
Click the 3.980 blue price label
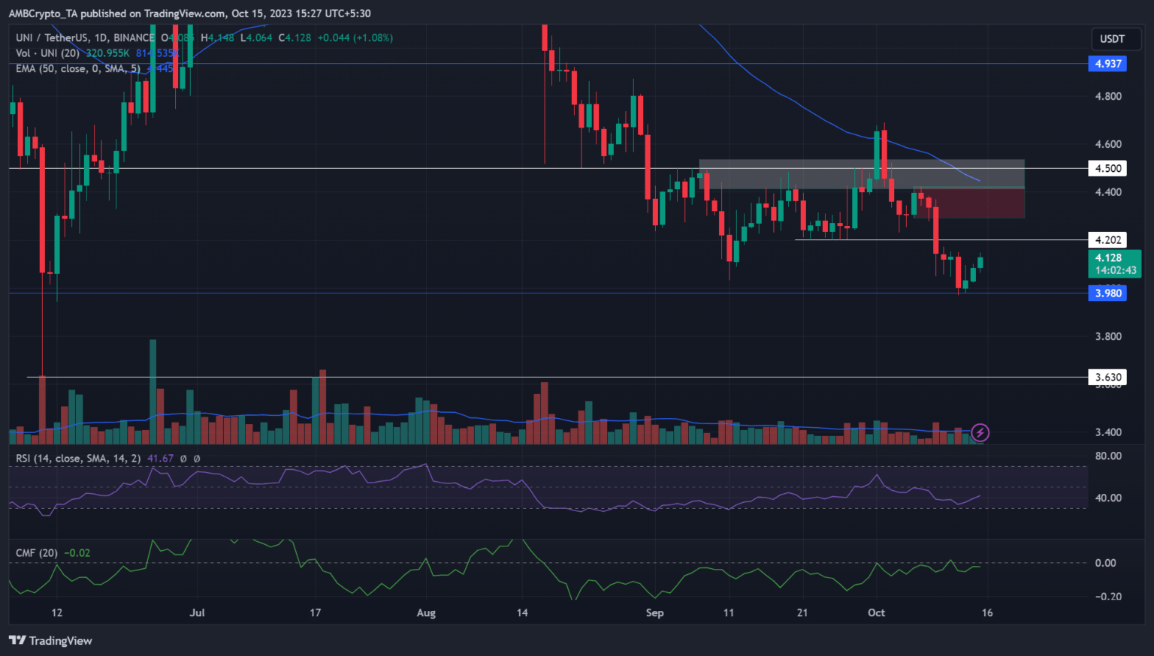pos(1107,293)
